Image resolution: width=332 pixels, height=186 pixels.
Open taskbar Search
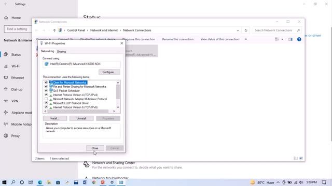click(x=13, y=182)
